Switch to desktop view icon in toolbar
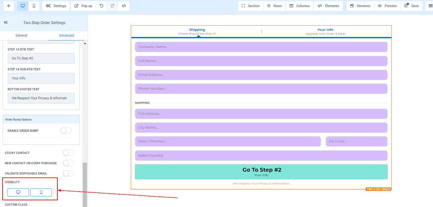 click(23, 6)
